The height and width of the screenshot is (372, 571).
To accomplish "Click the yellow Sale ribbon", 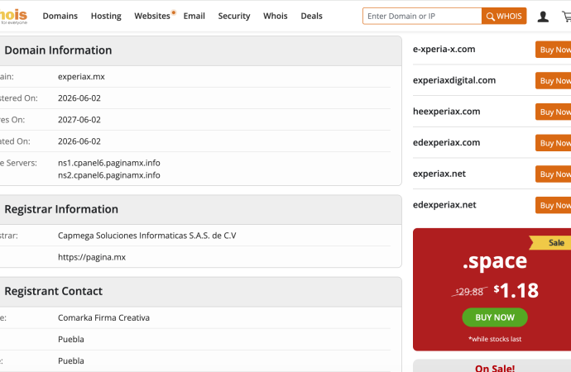I will coord(549,242).
